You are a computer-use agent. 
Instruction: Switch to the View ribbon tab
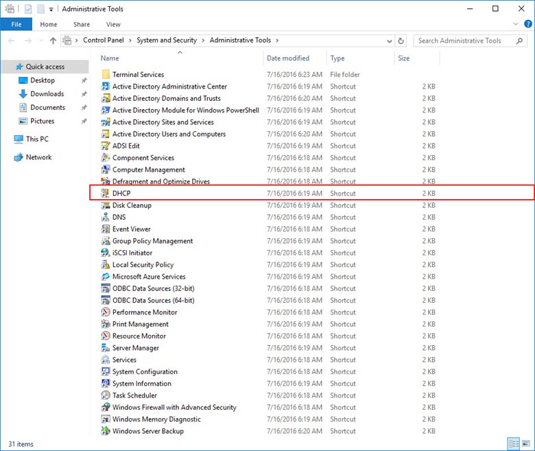[x=112, y=24]
